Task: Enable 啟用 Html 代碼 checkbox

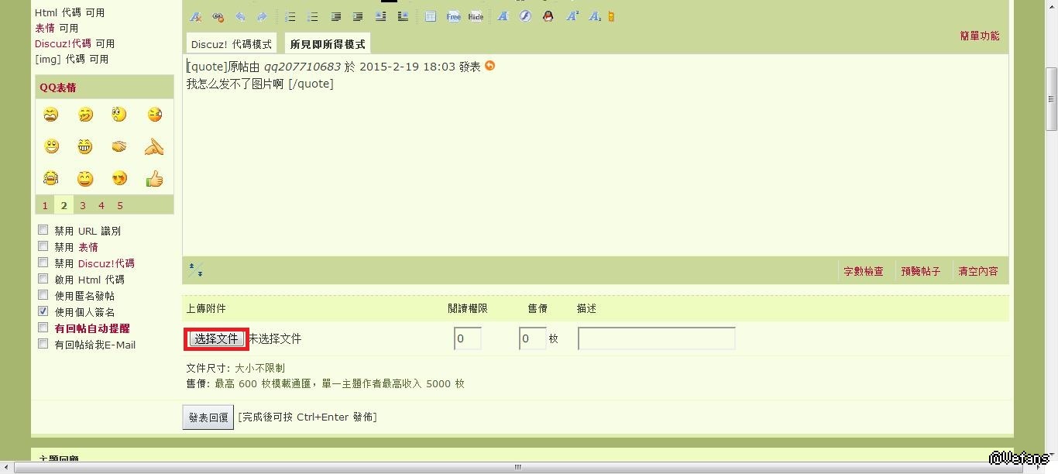Action: (x=43, y=279)
